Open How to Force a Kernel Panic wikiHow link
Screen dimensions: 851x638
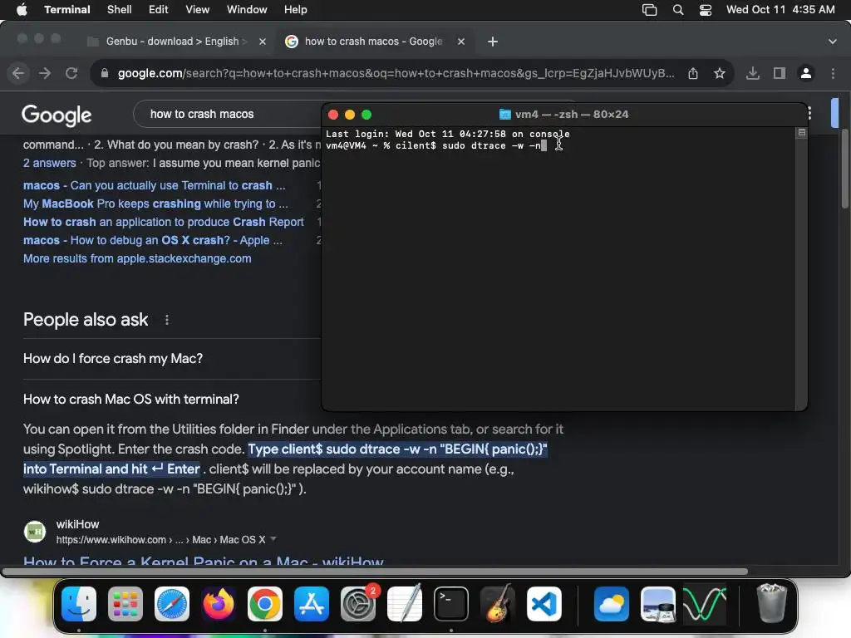[x=204, y=561]
